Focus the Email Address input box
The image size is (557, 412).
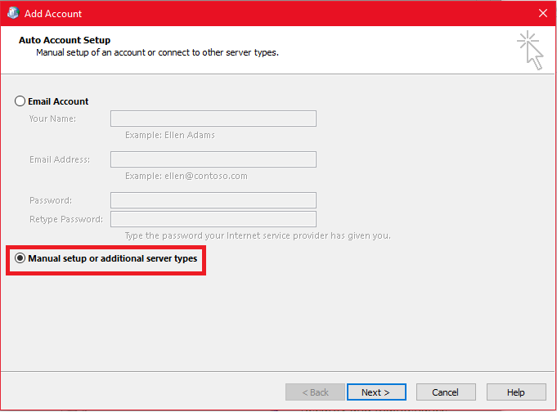pos(213,159)
